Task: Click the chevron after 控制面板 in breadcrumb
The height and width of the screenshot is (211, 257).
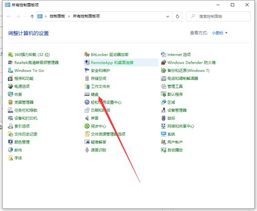Action: pyautogui.click(x=69, y=16)
